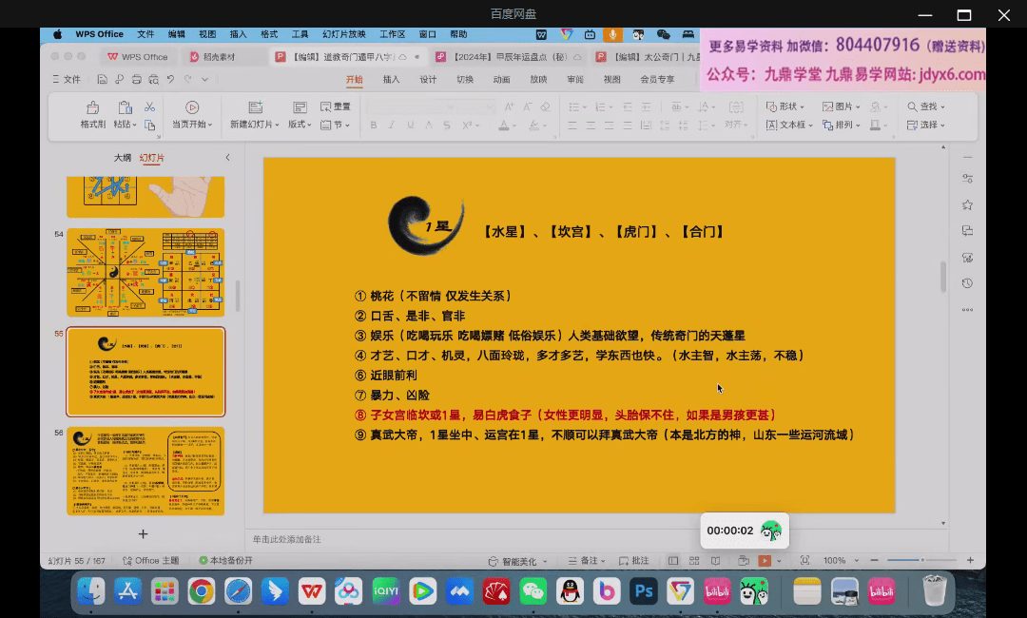
Task: Open the 插入 ribbon tab
Action: coord(391,80)
